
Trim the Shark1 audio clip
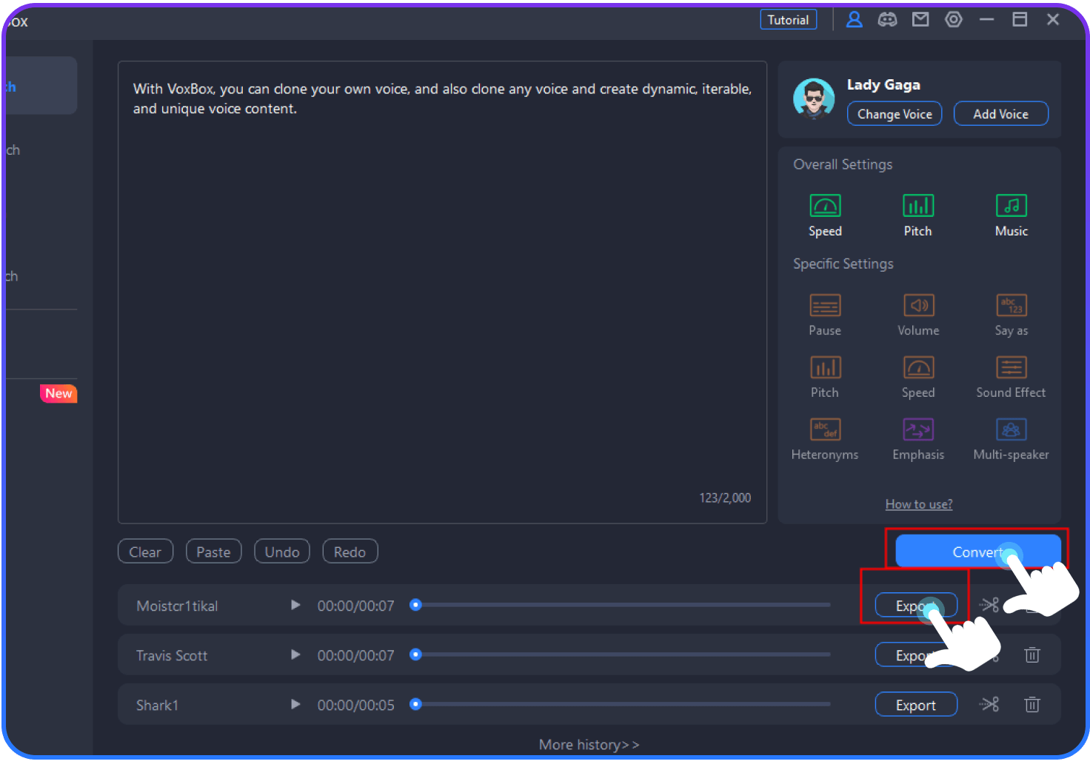[x=990, y=704]
